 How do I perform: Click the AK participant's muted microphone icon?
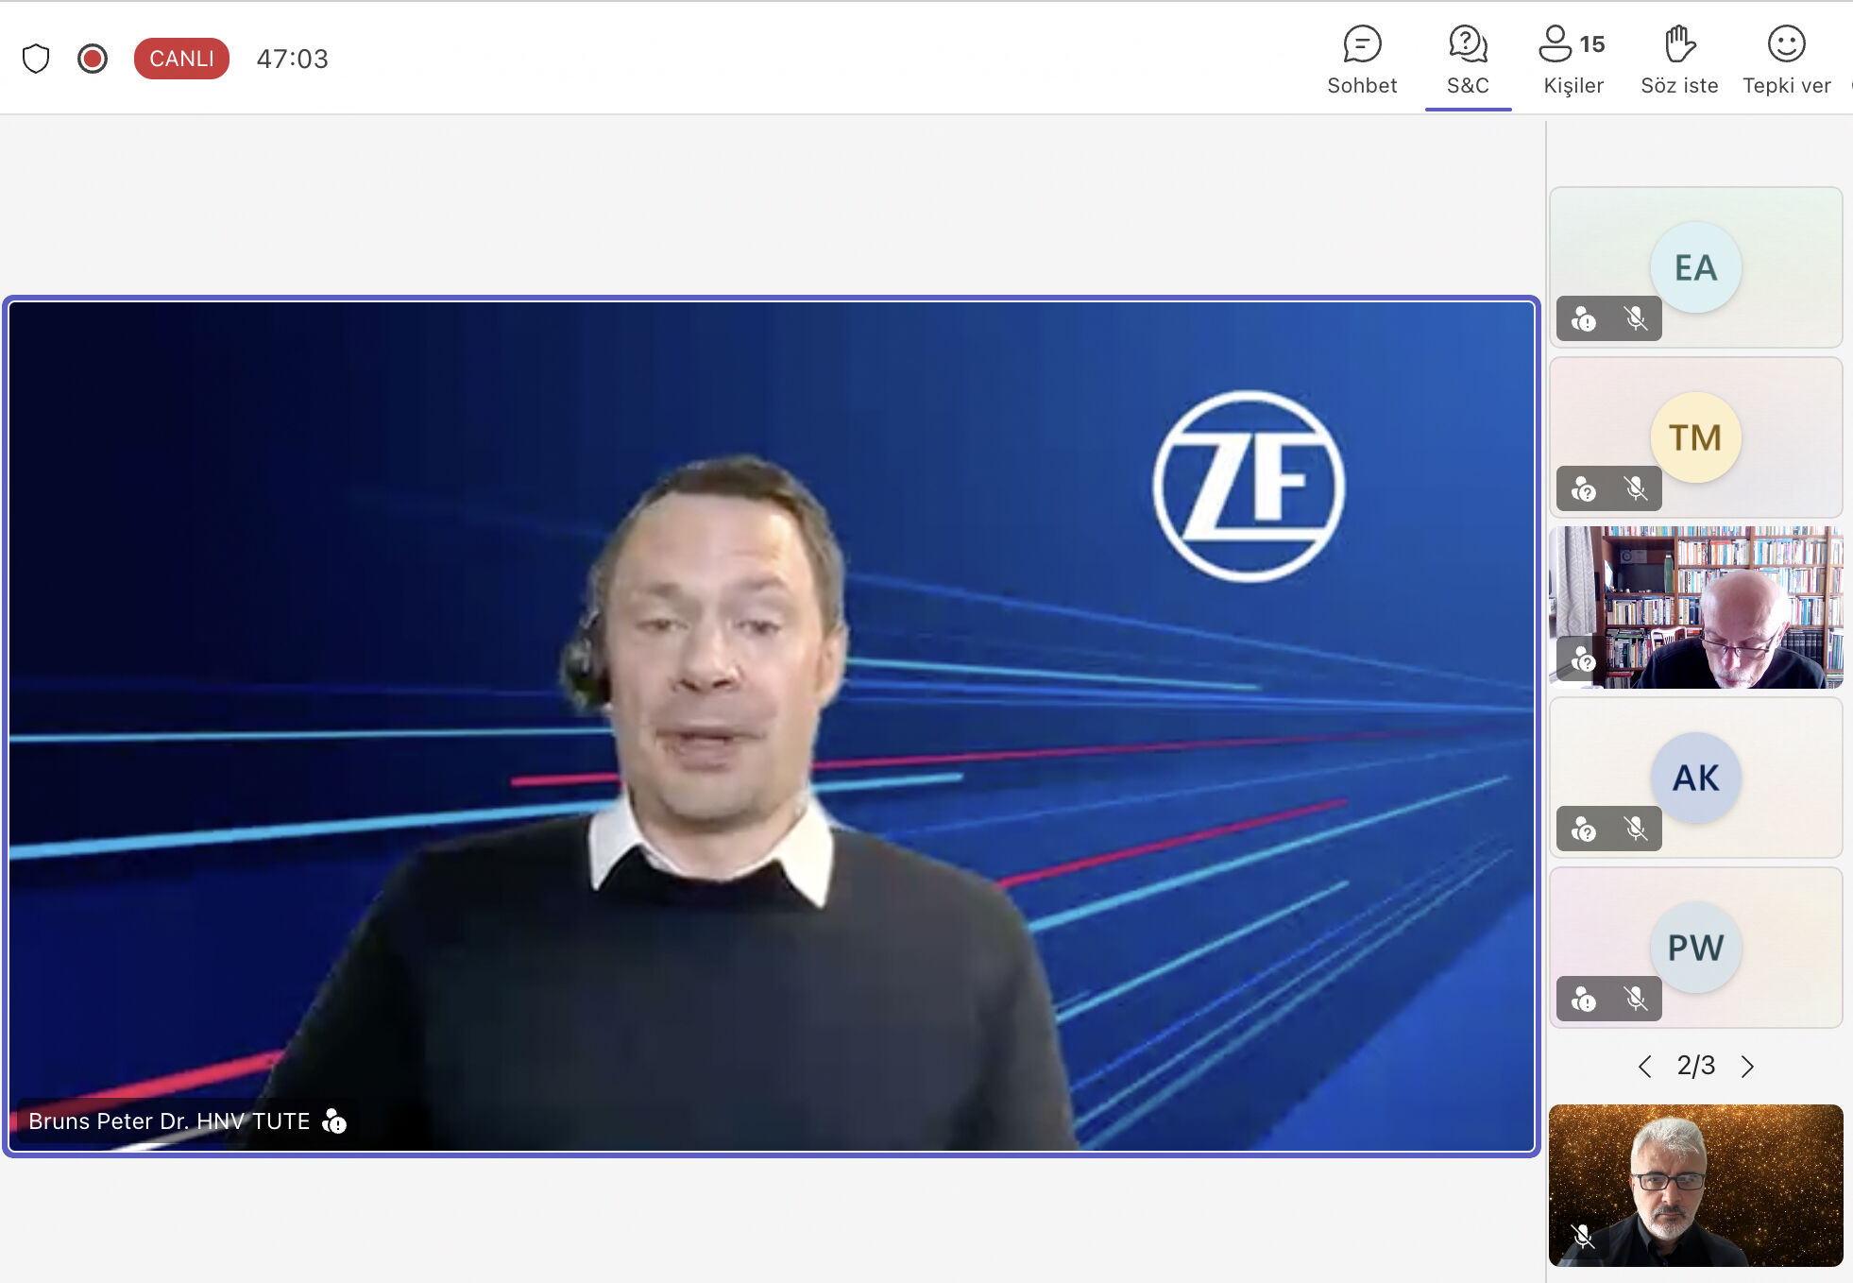pyautogui.click(x=1636, y=830)
